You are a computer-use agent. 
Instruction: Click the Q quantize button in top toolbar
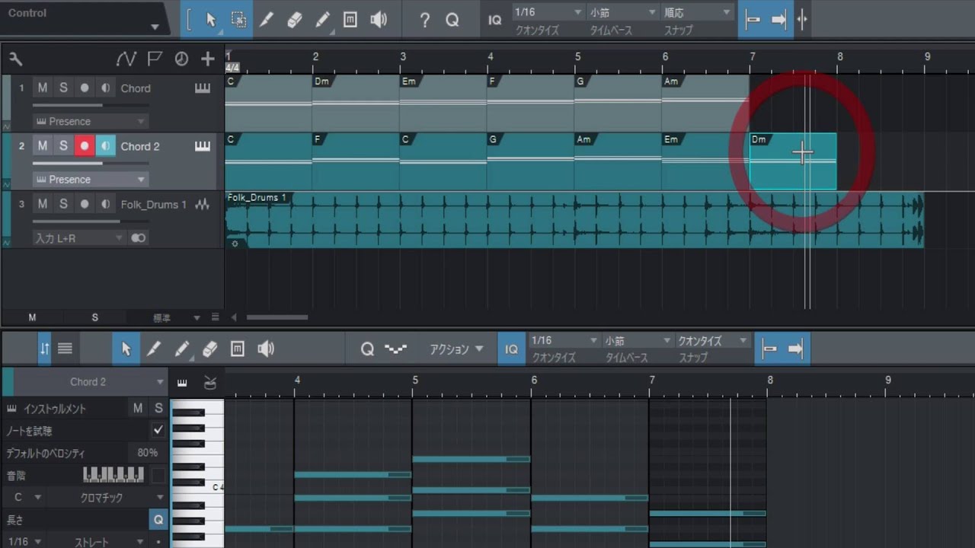[452, 20]
